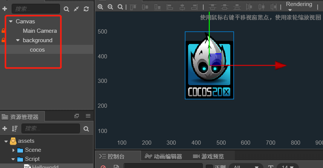This screenshot has height=168, width=323.
Task: Align selected nodes to right edges
Action: pos(194,7)
